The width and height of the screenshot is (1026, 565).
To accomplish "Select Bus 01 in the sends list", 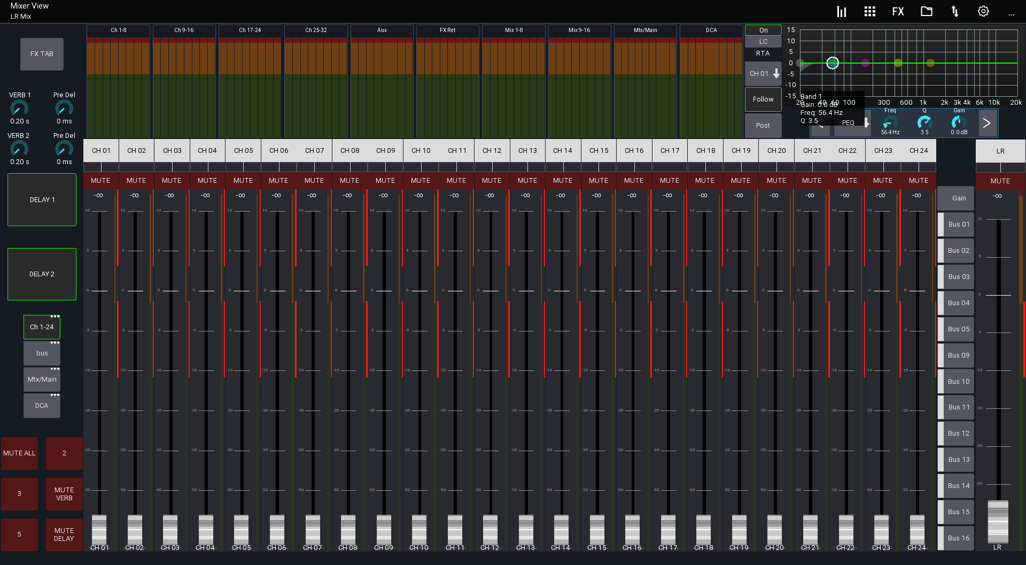I will coord(956,224).
